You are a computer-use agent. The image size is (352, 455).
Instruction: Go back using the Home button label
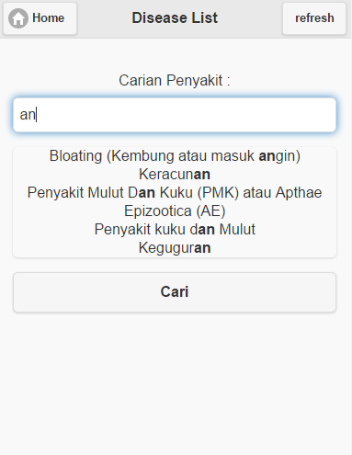tap(48, 18)
